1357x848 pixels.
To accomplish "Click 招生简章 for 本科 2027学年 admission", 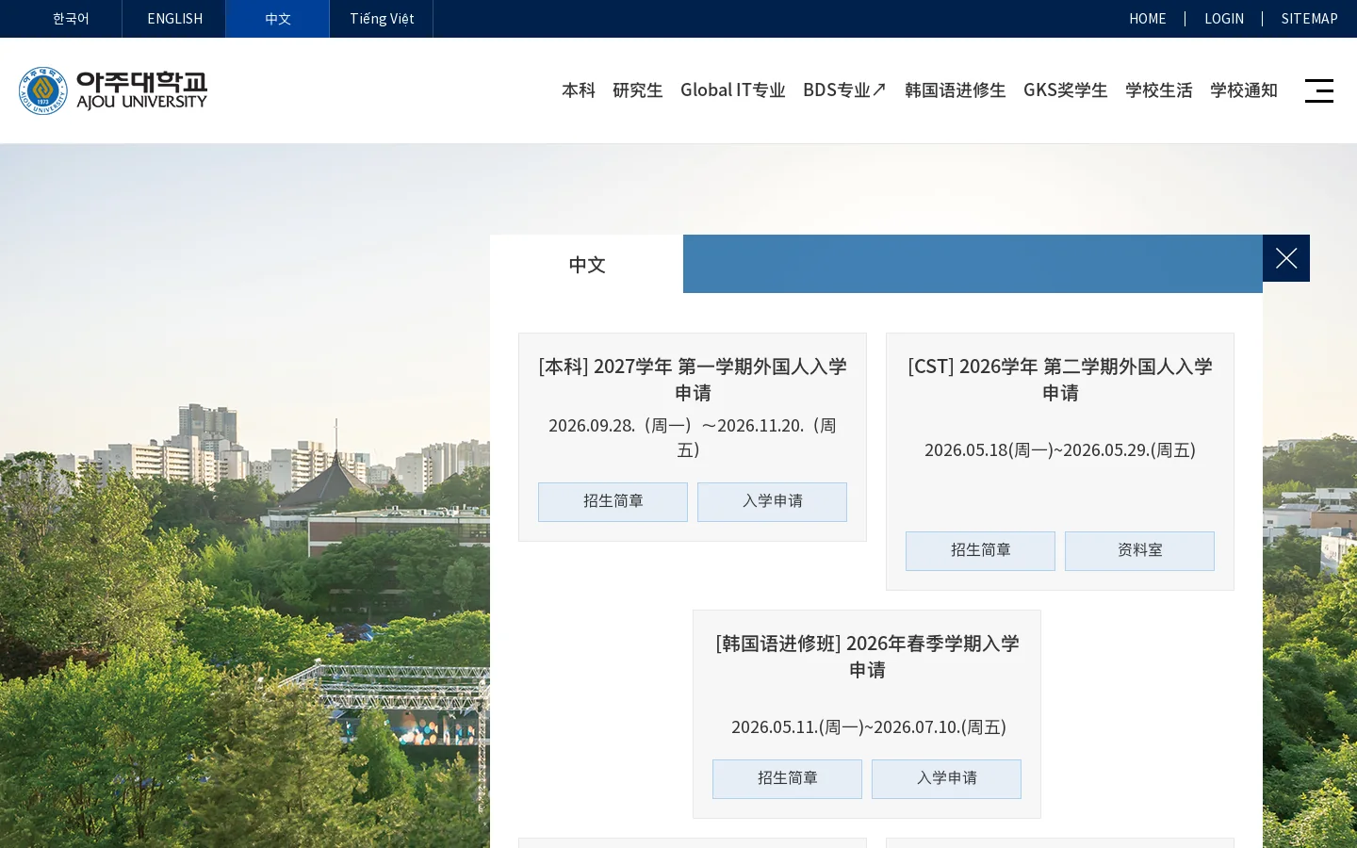I will coord(613,502).
